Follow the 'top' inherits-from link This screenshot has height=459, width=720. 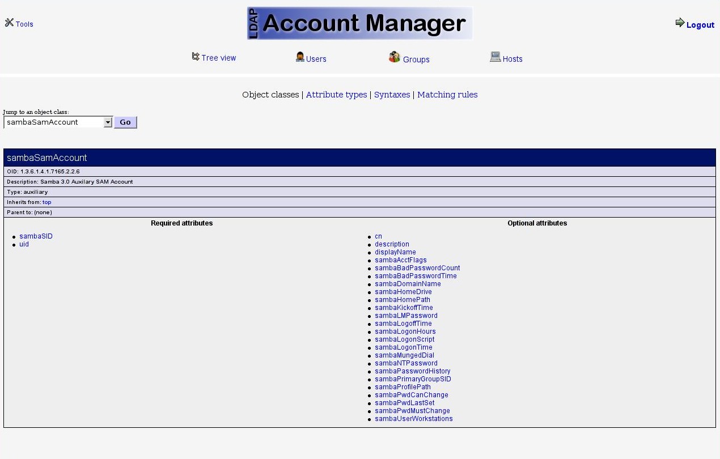(46, 202)
